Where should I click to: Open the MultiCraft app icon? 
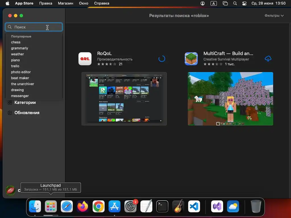pos(191,59)
